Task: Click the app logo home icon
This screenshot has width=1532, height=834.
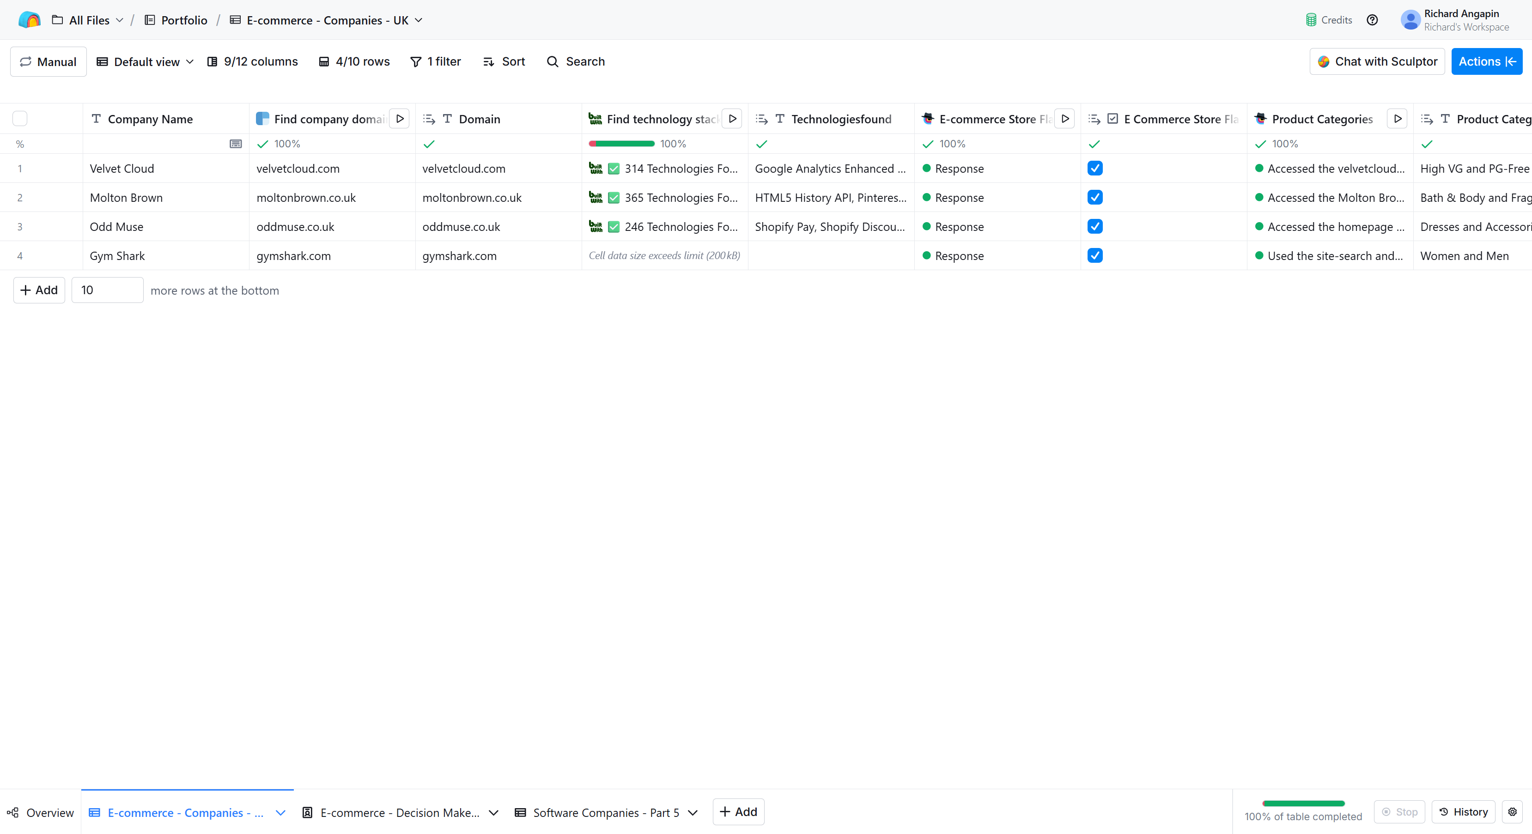Action: coord(29,20)
